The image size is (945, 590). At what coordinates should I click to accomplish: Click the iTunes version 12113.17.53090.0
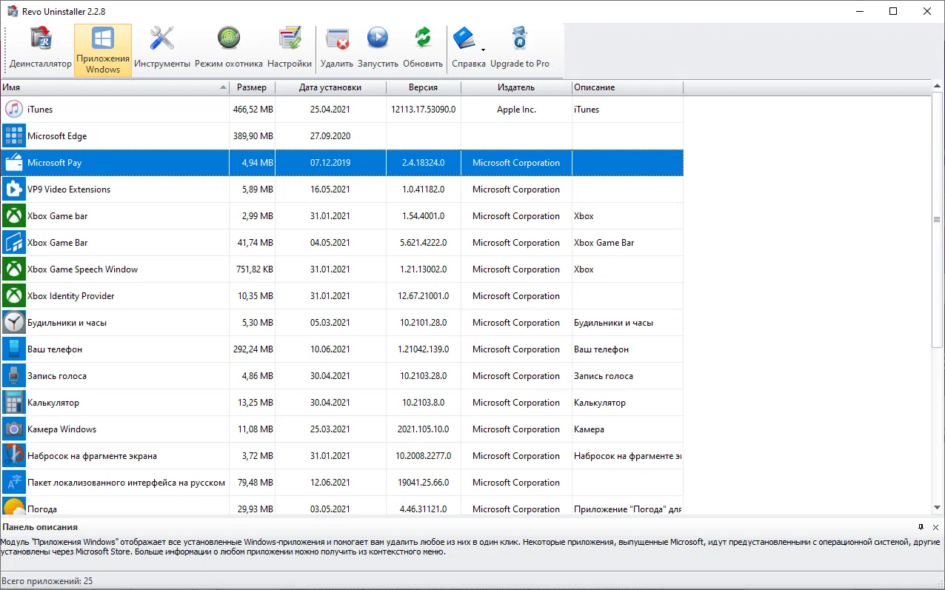pyautogui.click(x=423, y=110)
